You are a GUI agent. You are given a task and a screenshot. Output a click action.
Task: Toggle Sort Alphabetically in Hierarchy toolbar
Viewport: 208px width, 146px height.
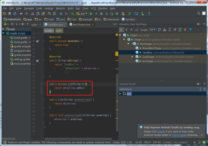coord(137,30)
